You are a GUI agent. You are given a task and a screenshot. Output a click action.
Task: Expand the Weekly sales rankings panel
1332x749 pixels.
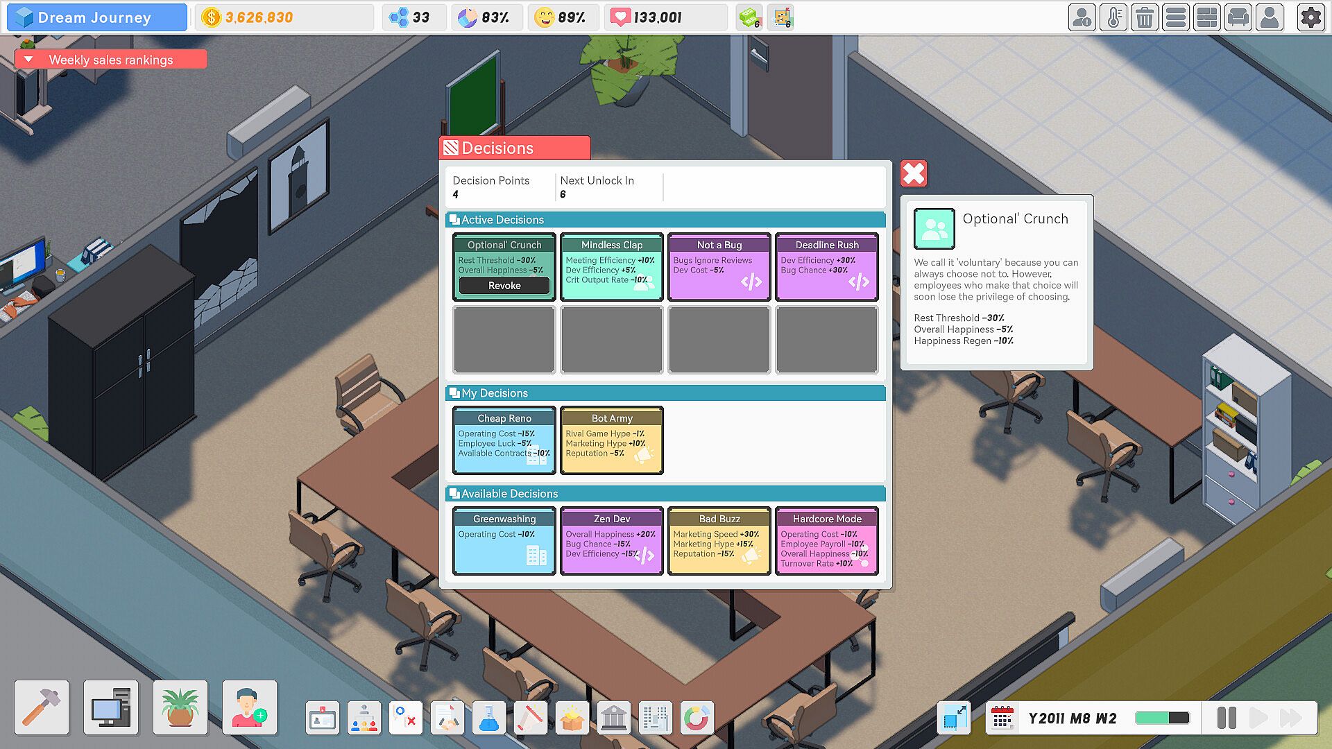111,60
